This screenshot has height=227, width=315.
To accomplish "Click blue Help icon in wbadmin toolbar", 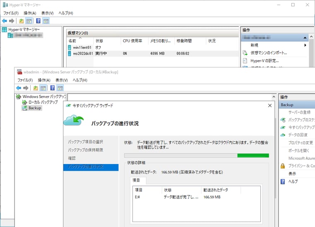I will tap(53, 88).
